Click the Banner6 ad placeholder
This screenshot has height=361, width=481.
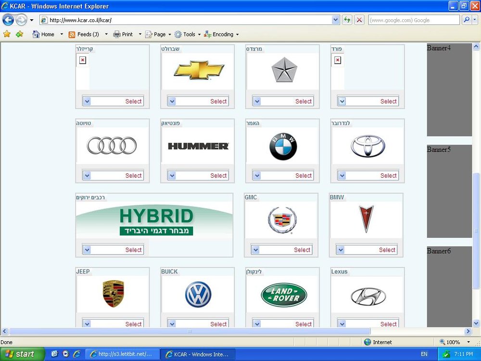(449, 287)
